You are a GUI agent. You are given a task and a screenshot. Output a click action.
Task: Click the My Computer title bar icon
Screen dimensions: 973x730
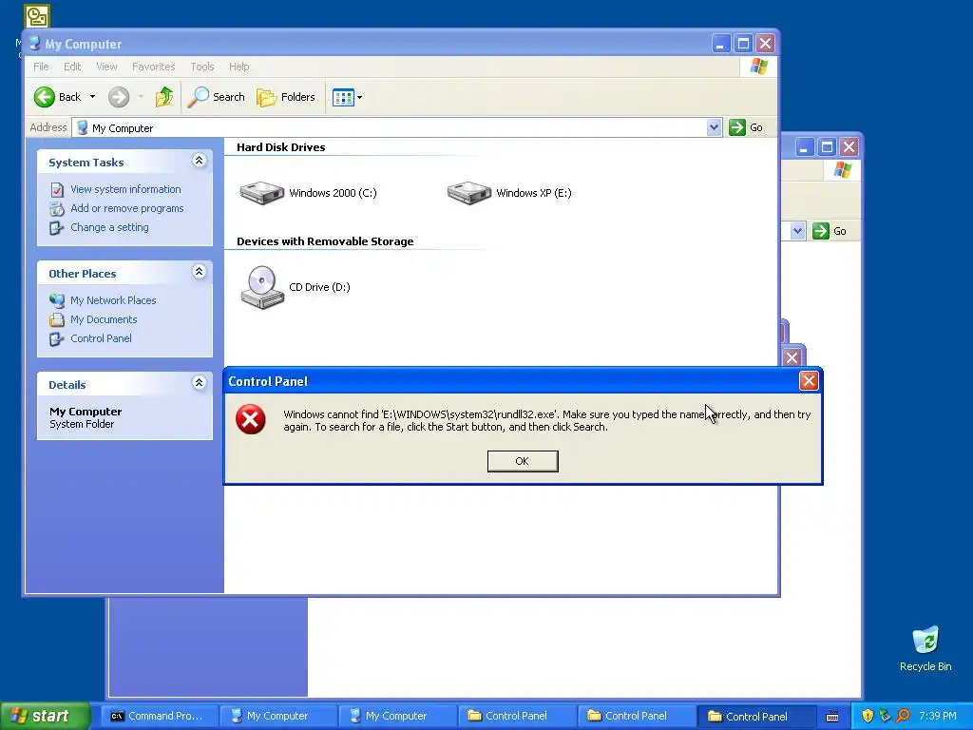[x=34, y=44]
